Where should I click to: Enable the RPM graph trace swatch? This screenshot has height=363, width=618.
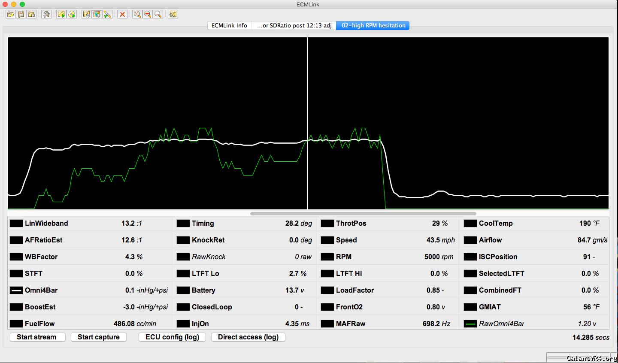coord(327,257)
